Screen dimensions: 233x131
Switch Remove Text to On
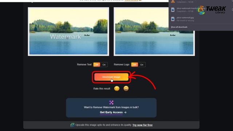click(104, 65)
